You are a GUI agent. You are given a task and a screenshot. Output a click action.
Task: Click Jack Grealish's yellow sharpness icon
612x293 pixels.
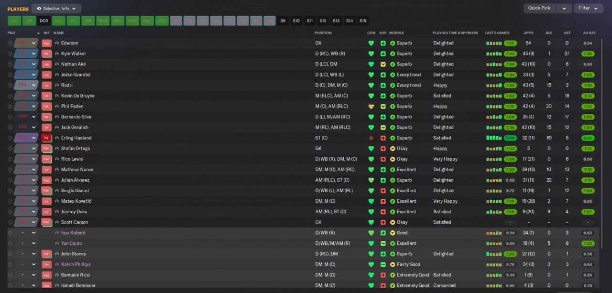(x=383, y=127)
